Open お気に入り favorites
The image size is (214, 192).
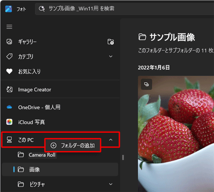tap(60, 71)
